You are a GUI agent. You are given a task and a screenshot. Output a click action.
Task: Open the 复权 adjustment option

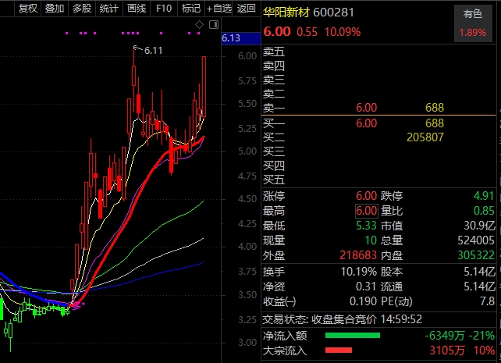coord(28,8)
